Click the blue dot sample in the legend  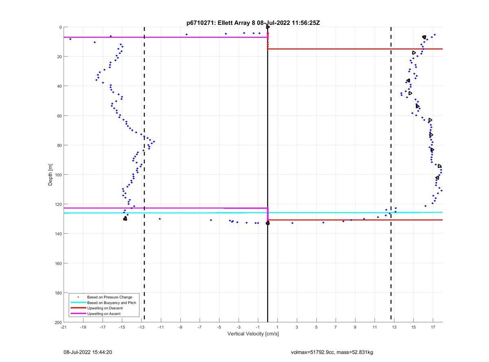tap(78, 297)
